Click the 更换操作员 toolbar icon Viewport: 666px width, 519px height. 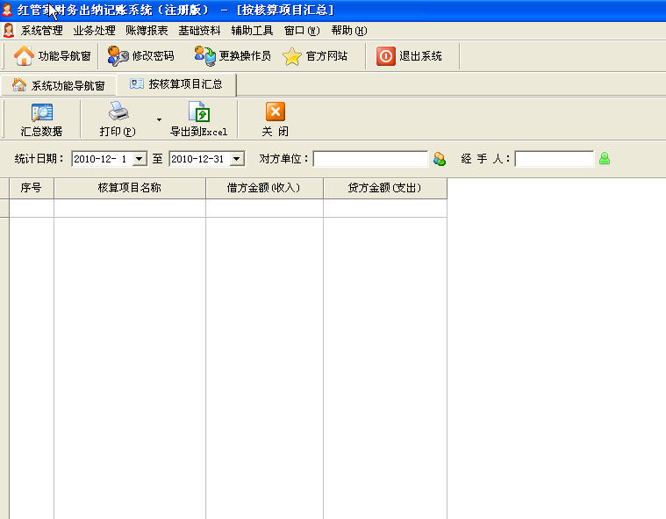point(204,56)
